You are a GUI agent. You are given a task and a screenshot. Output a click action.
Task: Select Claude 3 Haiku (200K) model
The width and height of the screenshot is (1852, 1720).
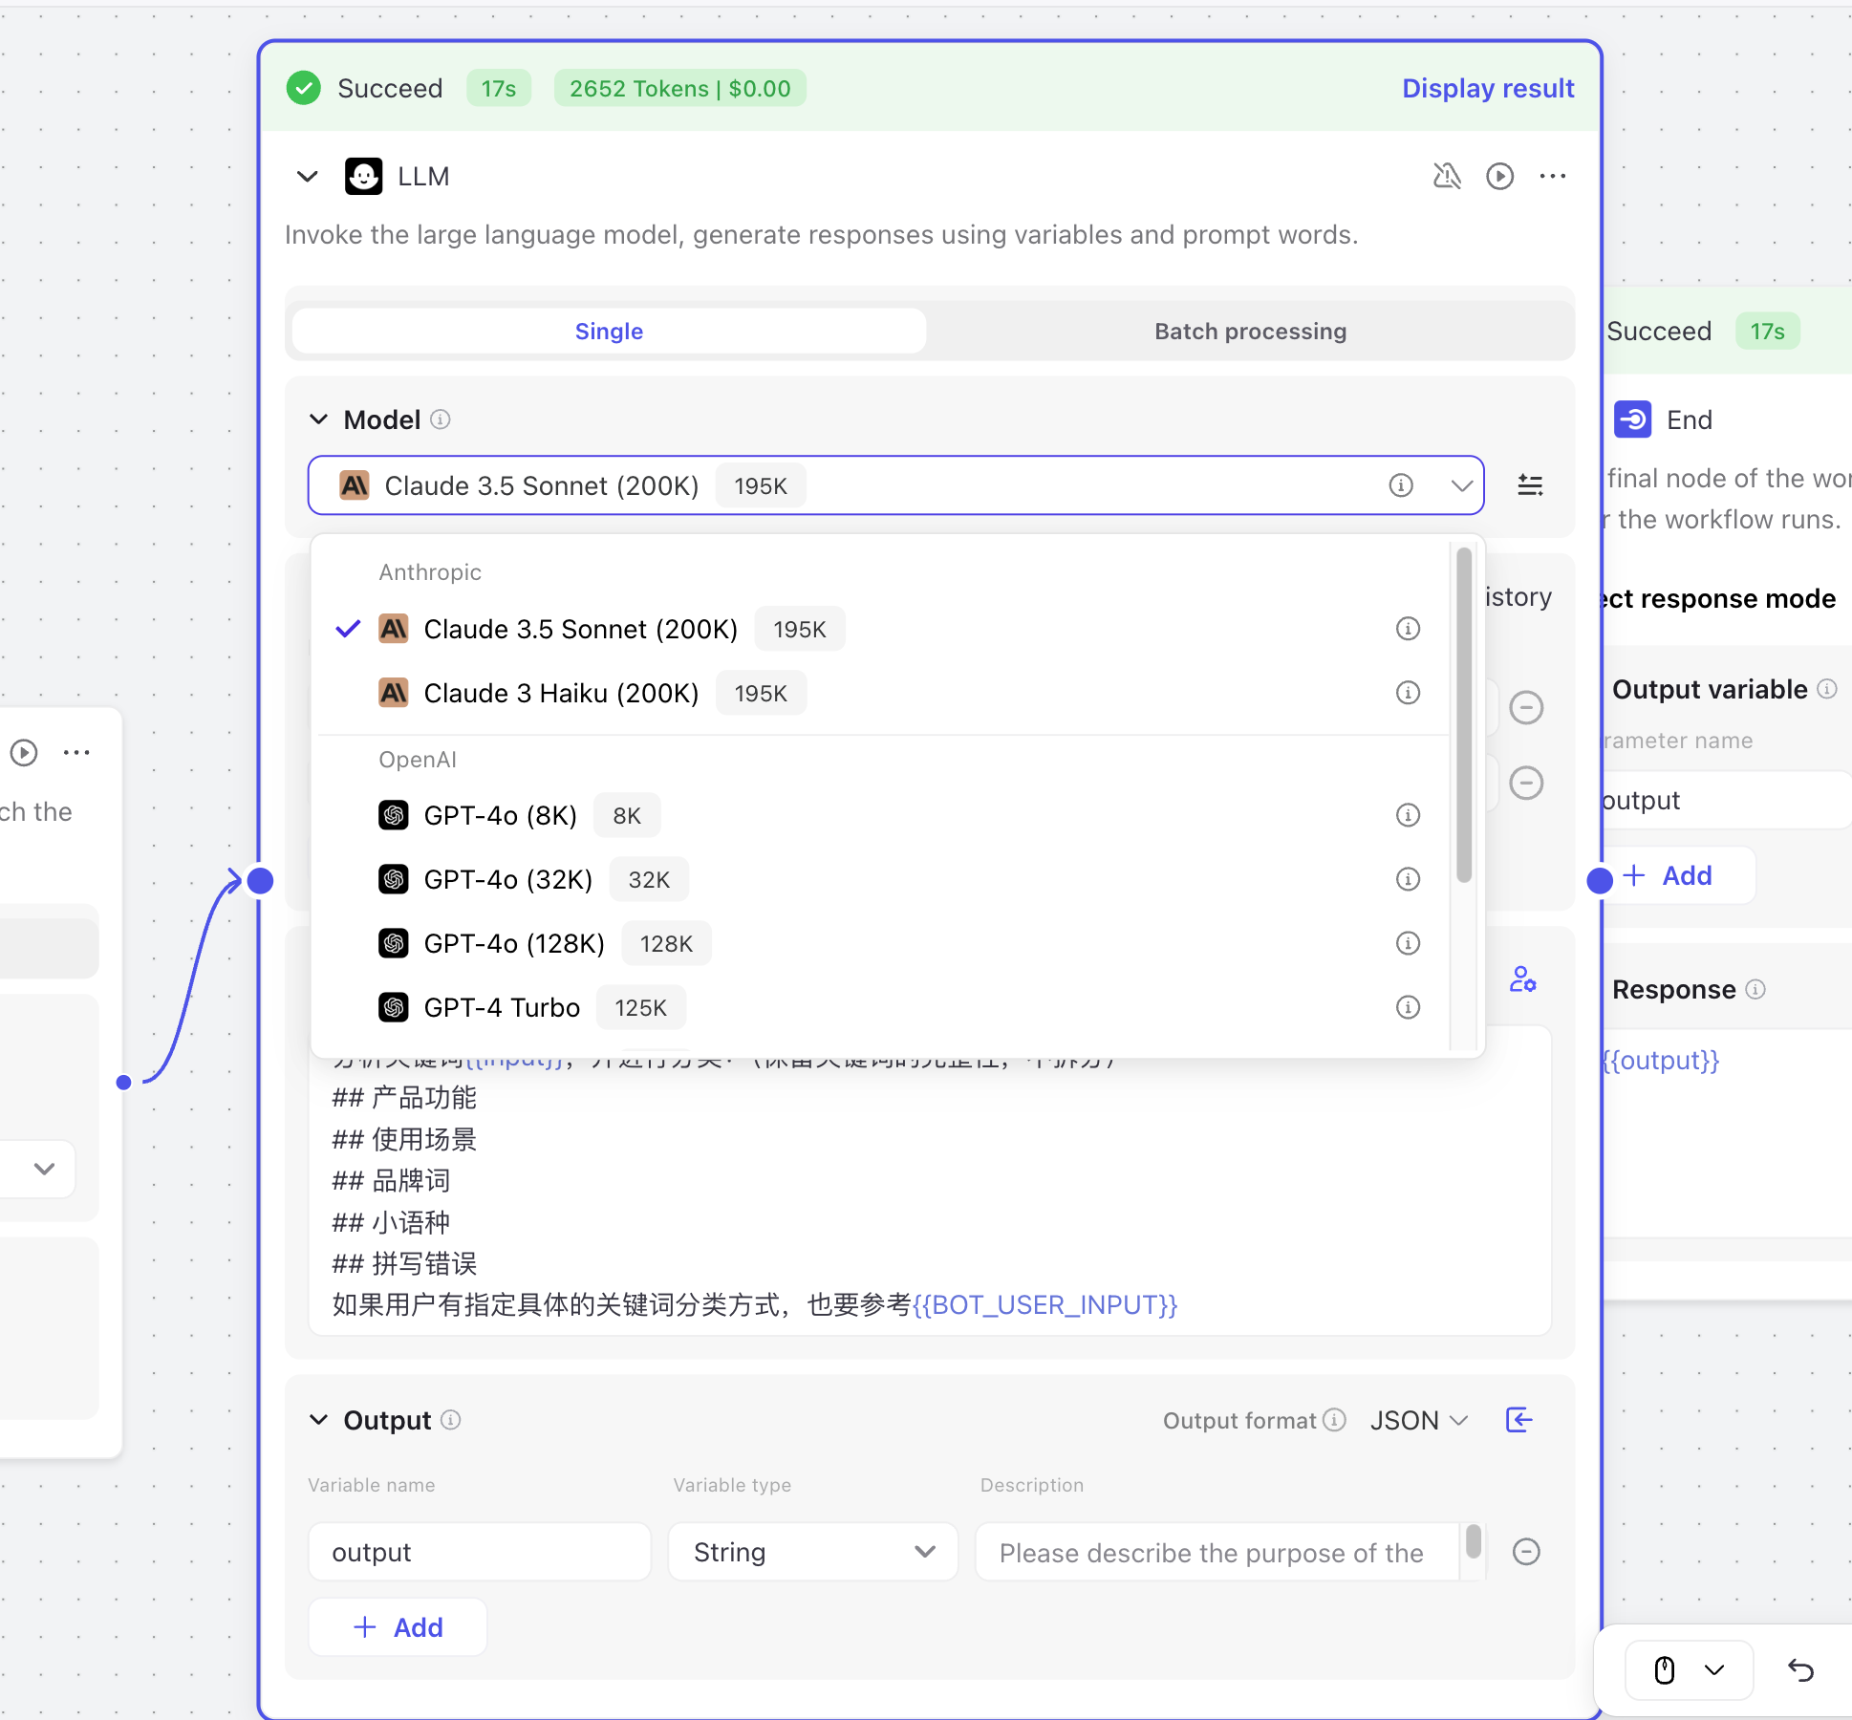pyautogui.click(x=883, y=693)
